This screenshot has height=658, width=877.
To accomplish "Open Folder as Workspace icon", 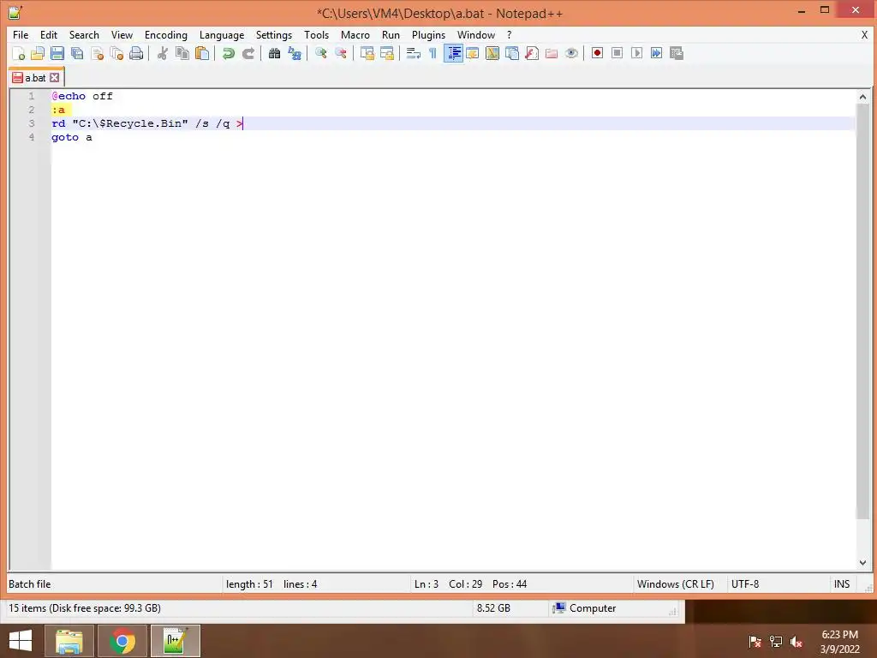I will click(x=552, y=53).
